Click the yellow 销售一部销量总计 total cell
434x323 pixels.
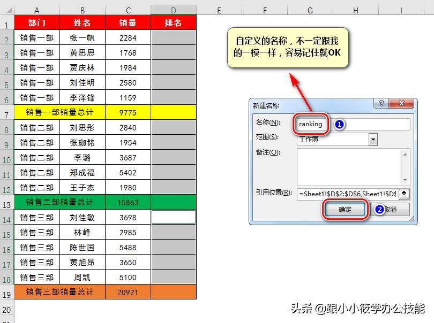[59, 112]
